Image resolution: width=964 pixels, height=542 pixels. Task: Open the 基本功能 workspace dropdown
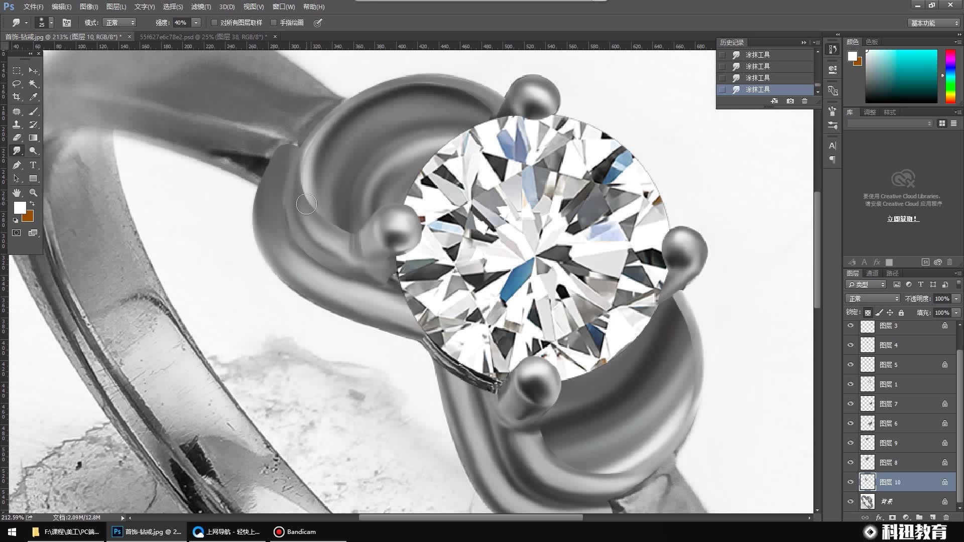(x=934, y=23)
